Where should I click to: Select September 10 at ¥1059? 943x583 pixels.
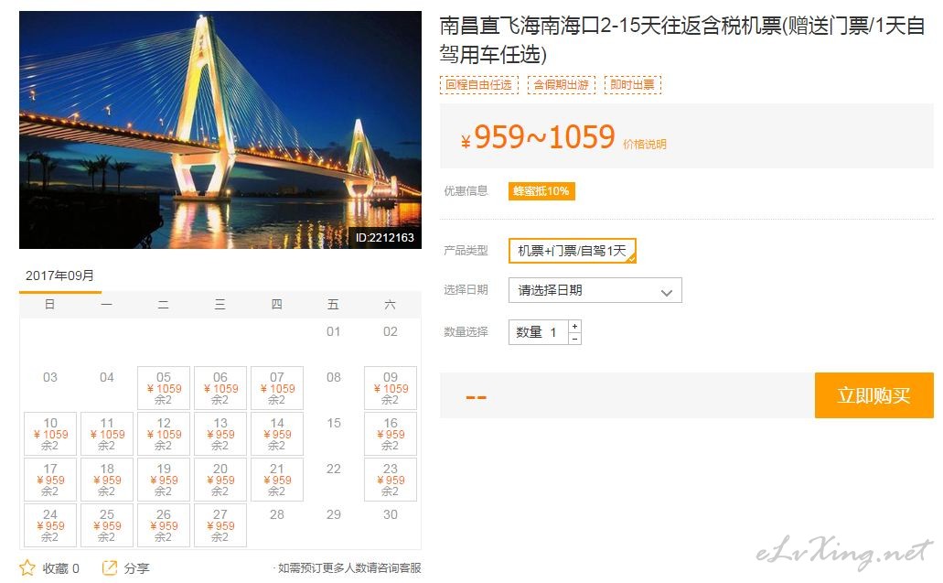click(50, 434)
